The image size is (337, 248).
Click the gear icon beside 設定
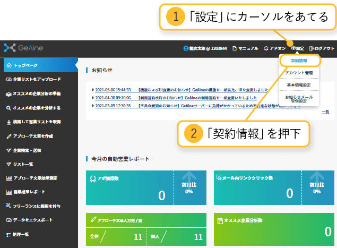pos(293,48)
